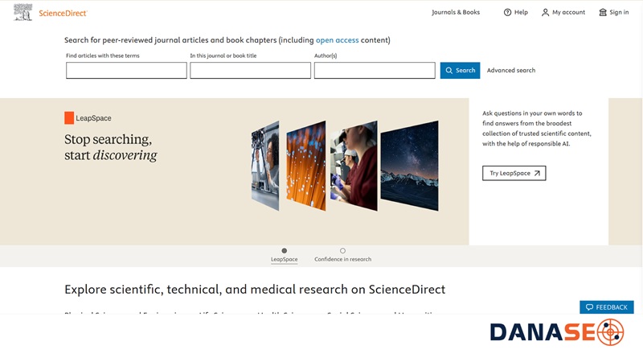The height and width of the screenshot is (362, 643).
Task: Click the Help question mark icon
Action: [x=507, y=12]
